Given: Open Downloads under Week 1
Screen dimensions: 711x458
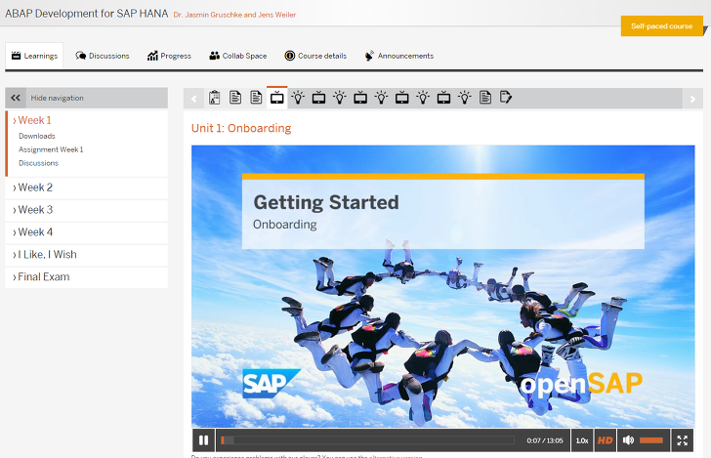Looking at the screenshot, I should tap(37, 136).
